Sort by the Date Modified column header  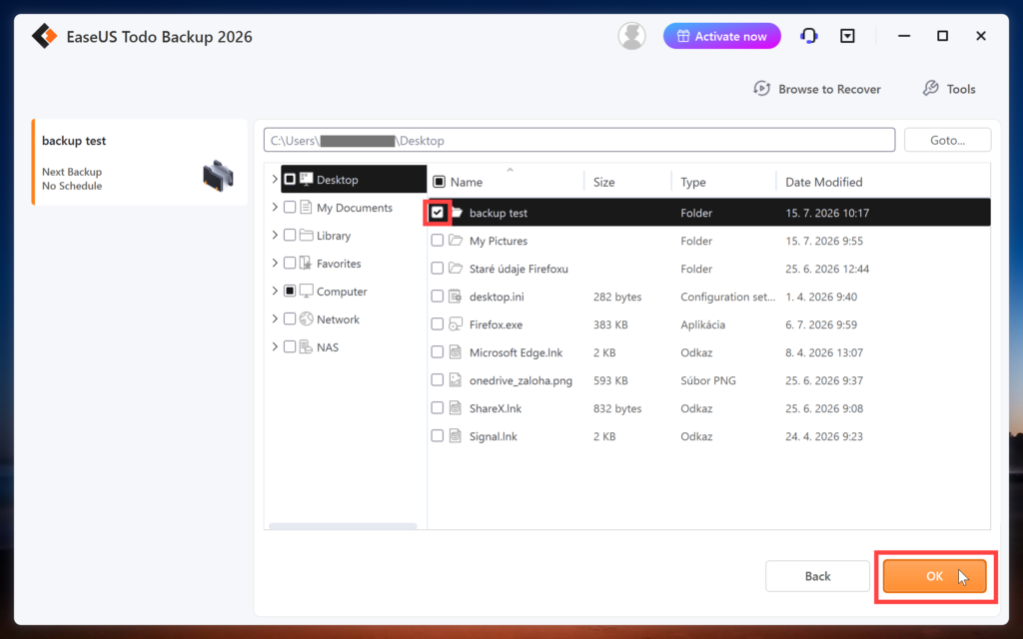pyautogui.click(x=824, y=182)
